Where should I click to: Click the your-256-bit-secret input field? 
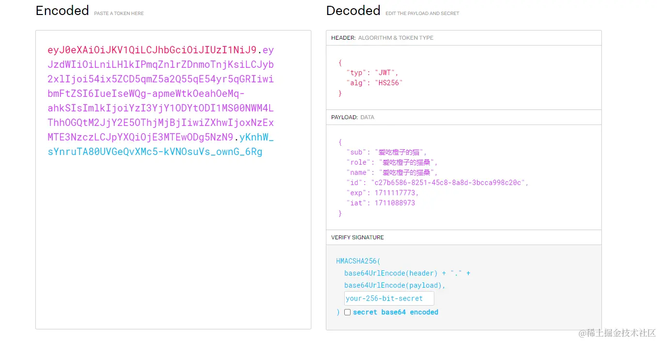(389, 298)
